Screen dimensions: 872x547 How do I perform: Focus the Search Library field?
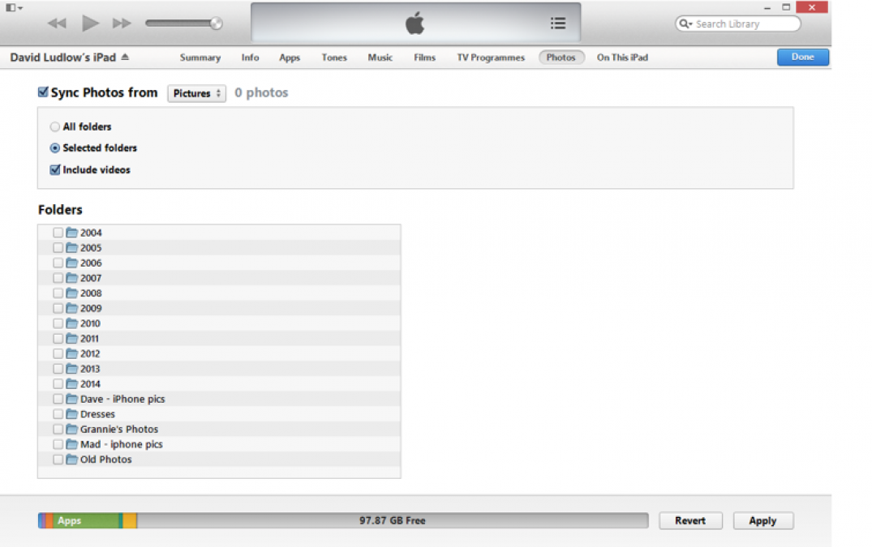738,24
